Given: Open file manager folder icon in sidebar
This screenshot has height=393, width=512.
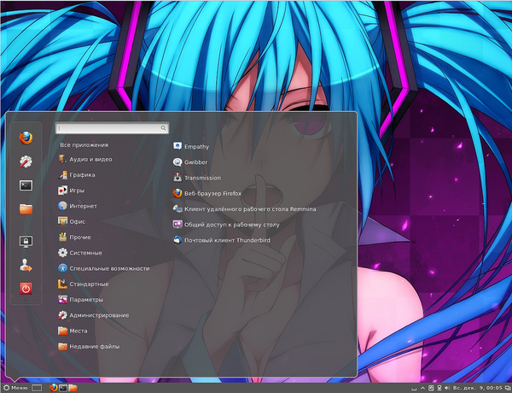Looking at the screenshot, I should [26, 208].
